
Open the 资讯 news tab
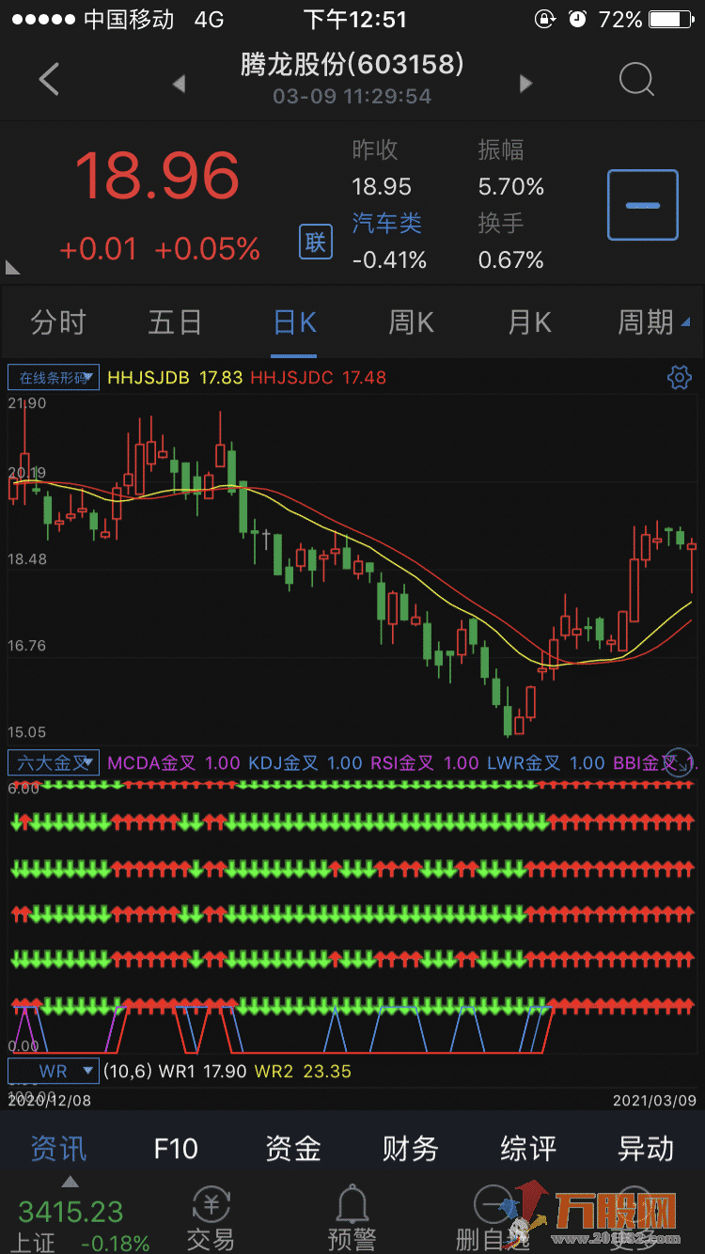58,1148
